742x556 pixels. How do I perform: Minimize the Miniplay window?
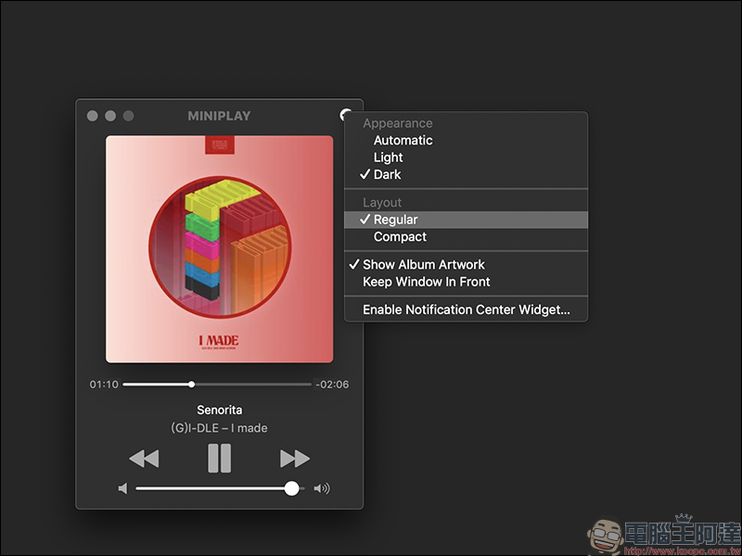pos(110,116)
